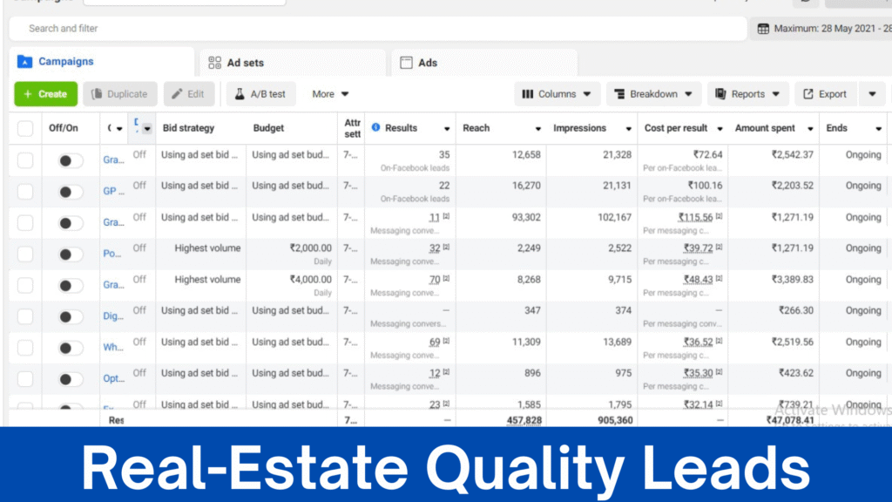Screen dimensions: 892x502
Task: Toggle the first campaign's Off/On switch
Action: 70,160
